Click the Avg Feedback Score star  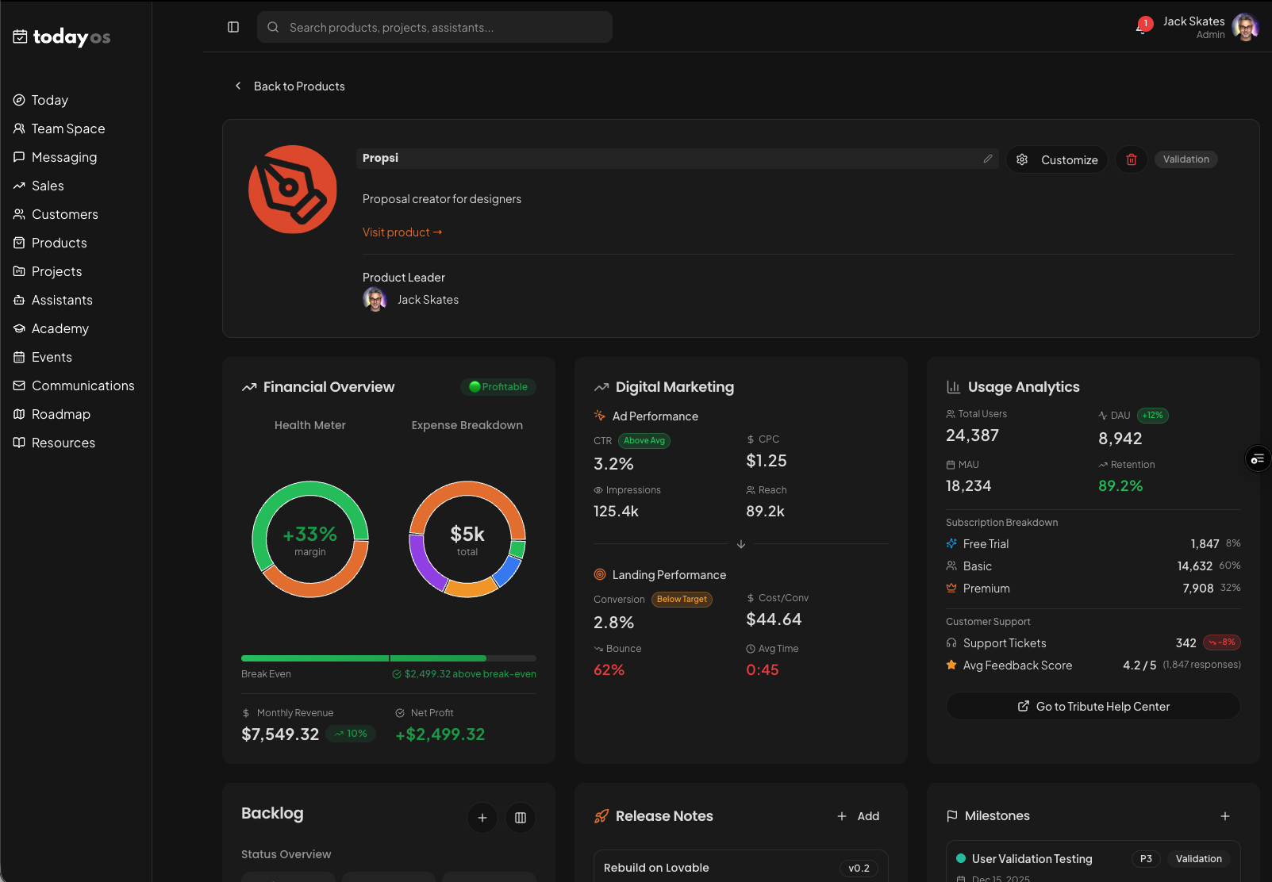point(951,665)
